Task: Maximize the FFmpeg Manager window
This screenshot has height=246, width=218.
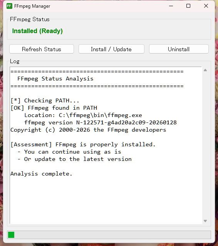Action: tap(188, 6)
